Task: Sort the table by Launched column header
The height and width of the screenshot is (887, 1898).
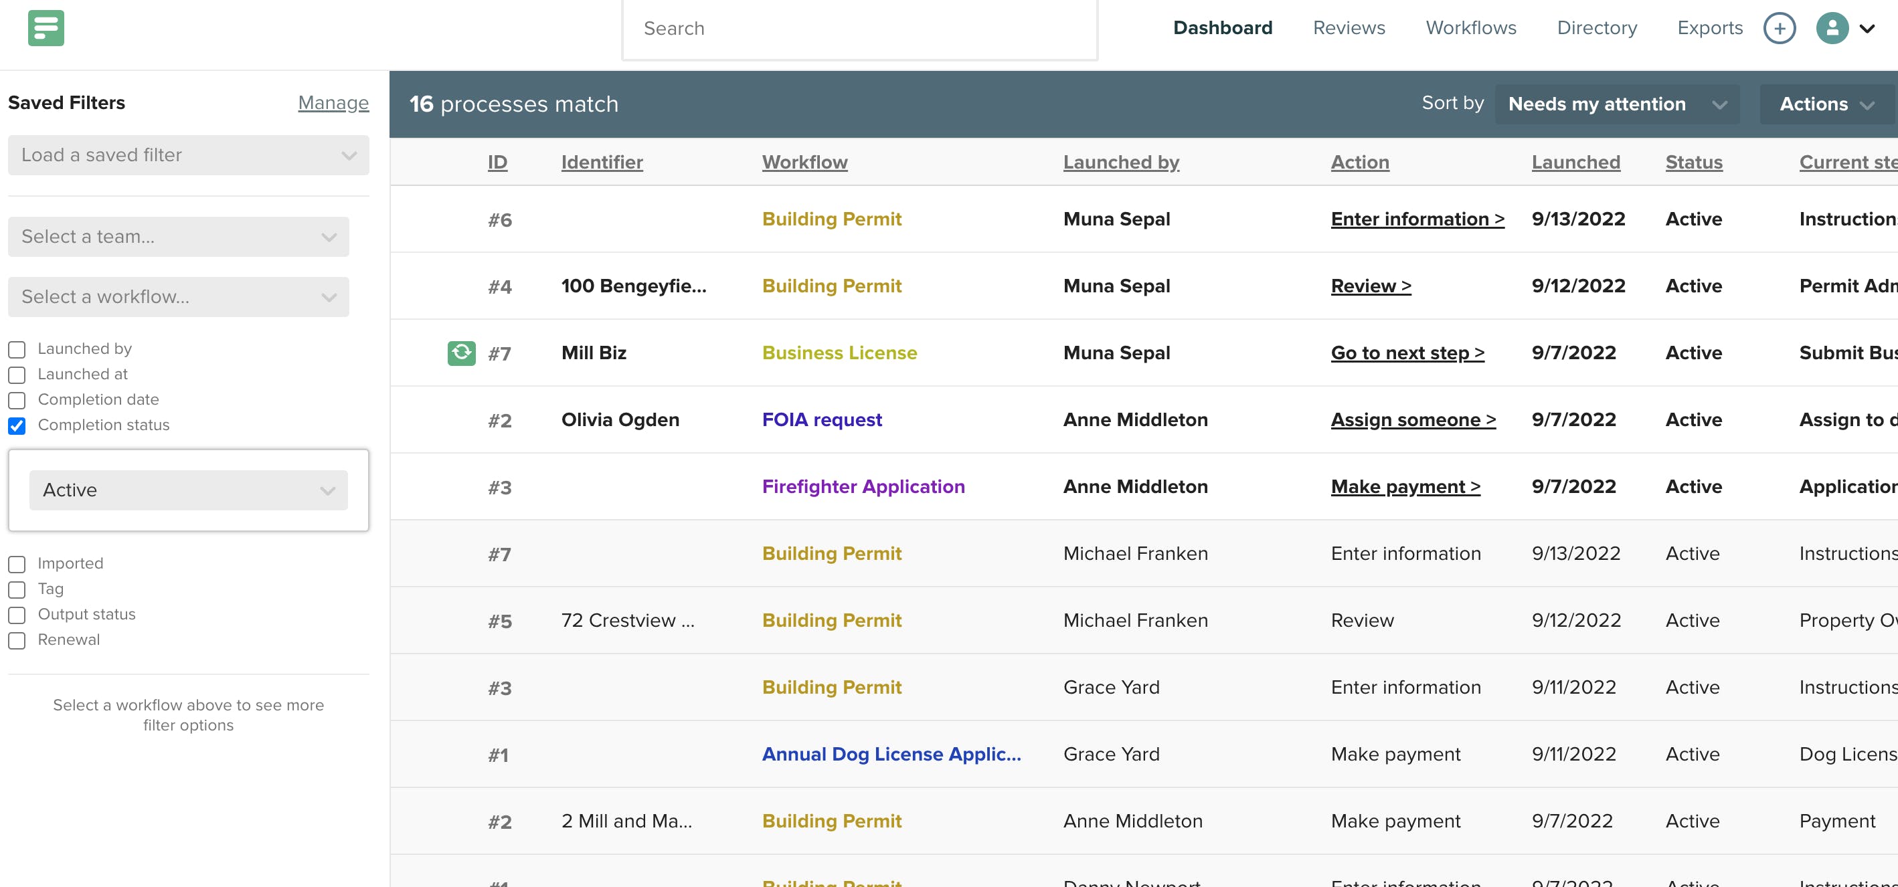Action: [x=1575, y=162]
